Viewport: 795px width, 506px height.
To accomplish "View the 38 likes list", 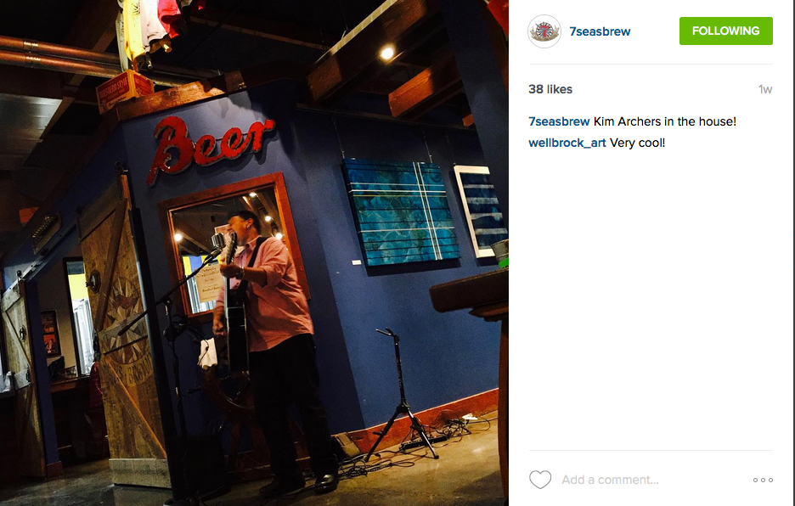I will [550, 89].
